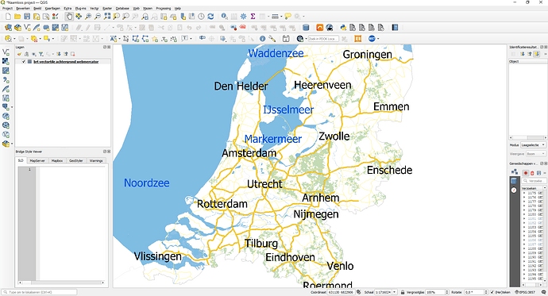Toggle the (Her)teken render checkbox

[x=492, y=292]
